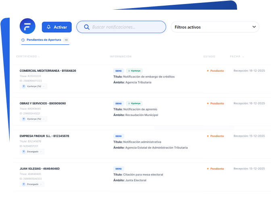The height and width of the screenshot is (208, 271).
Task: Select the Pendientes de Apertura tab
Action: click(x=44, y=40)
